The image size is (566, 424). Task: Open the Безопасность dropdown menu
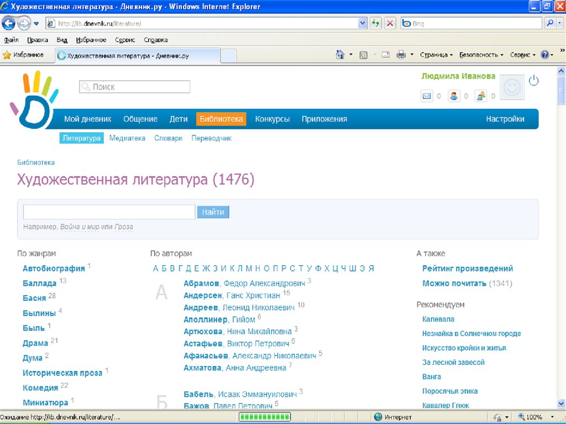(x=481, y=55)
